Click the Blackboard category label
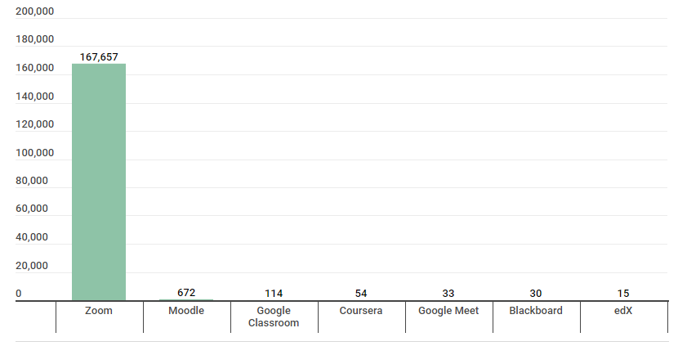 [536, 311]
